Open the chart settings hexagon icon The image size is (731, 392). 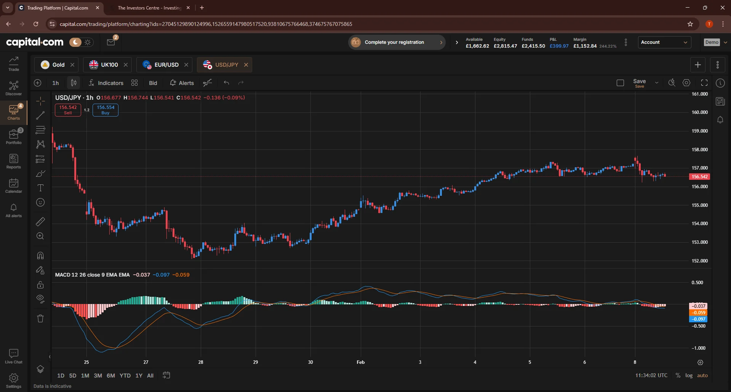pyautogui.click(x=686, y=83)
